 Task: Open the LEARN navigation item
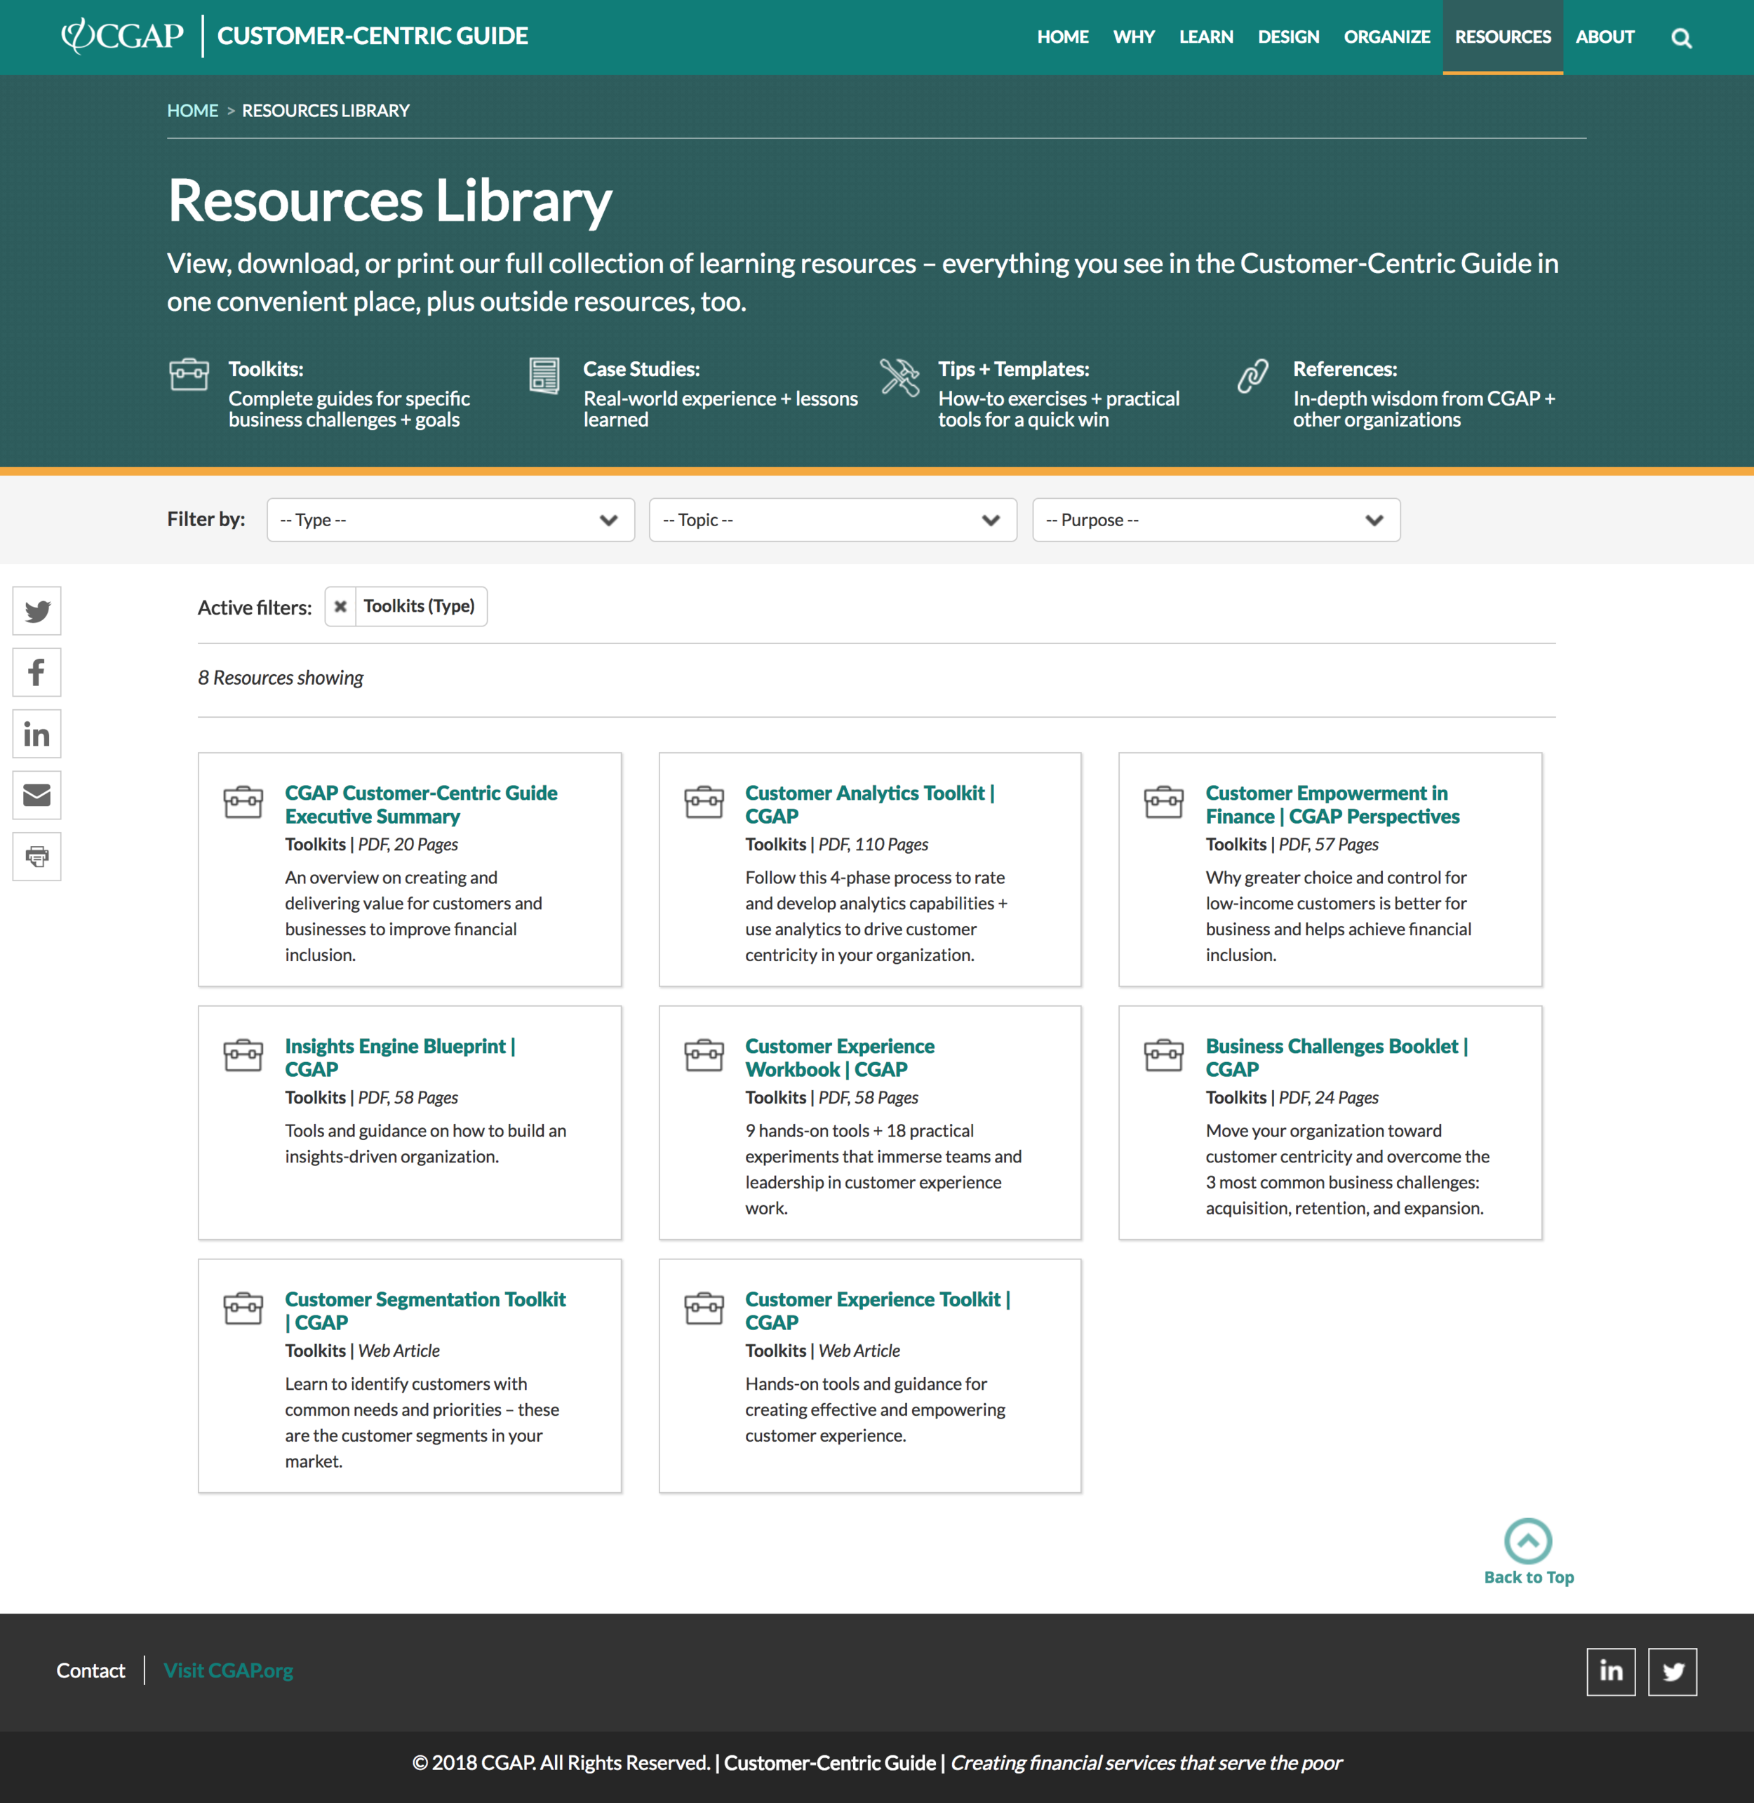click(1206, 37)
